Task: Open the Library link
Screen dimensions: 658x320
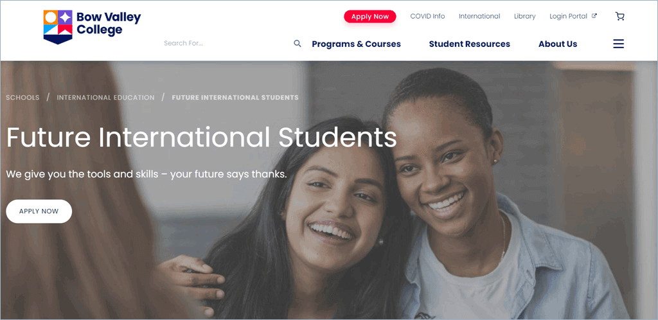Action: pos(525,16)
